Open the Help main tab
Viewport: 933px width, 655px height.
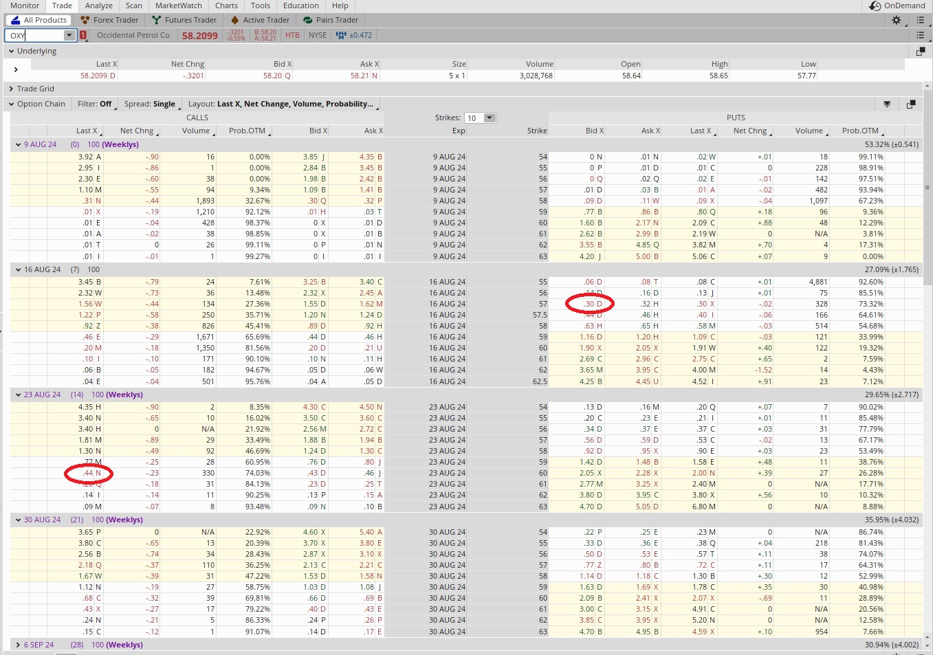tap(340, 5)
